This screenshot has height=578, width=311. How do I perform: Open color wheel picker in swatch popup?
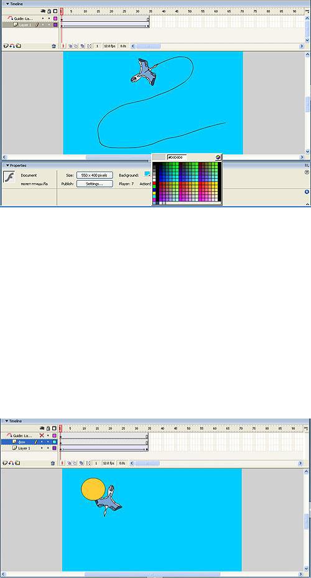point(218,158)
